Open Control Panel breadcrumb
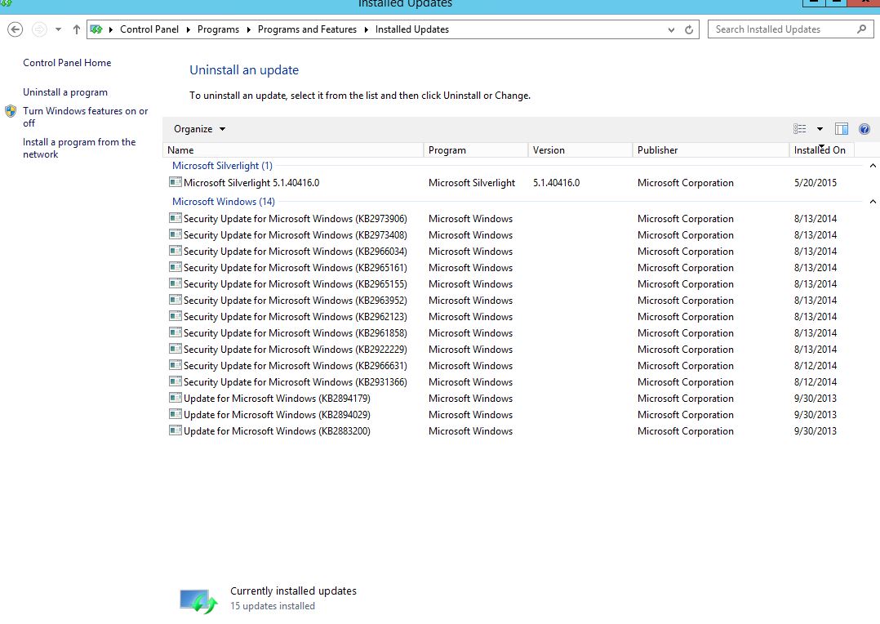 [149, 29]
